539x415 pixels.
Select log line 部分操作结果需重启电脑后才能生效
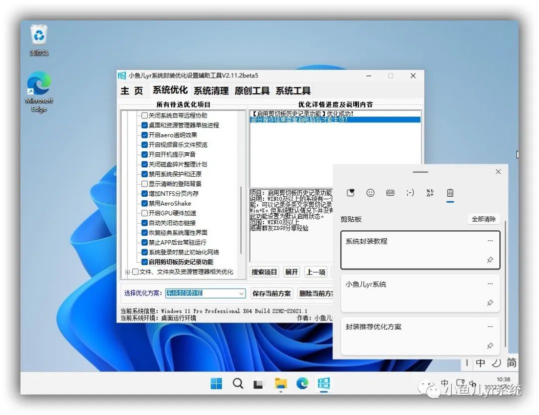click(335, 120)
